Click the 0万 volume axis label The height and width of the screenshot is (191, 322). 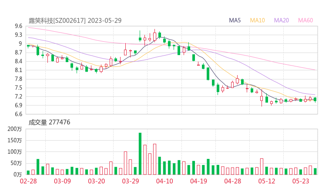18,175
